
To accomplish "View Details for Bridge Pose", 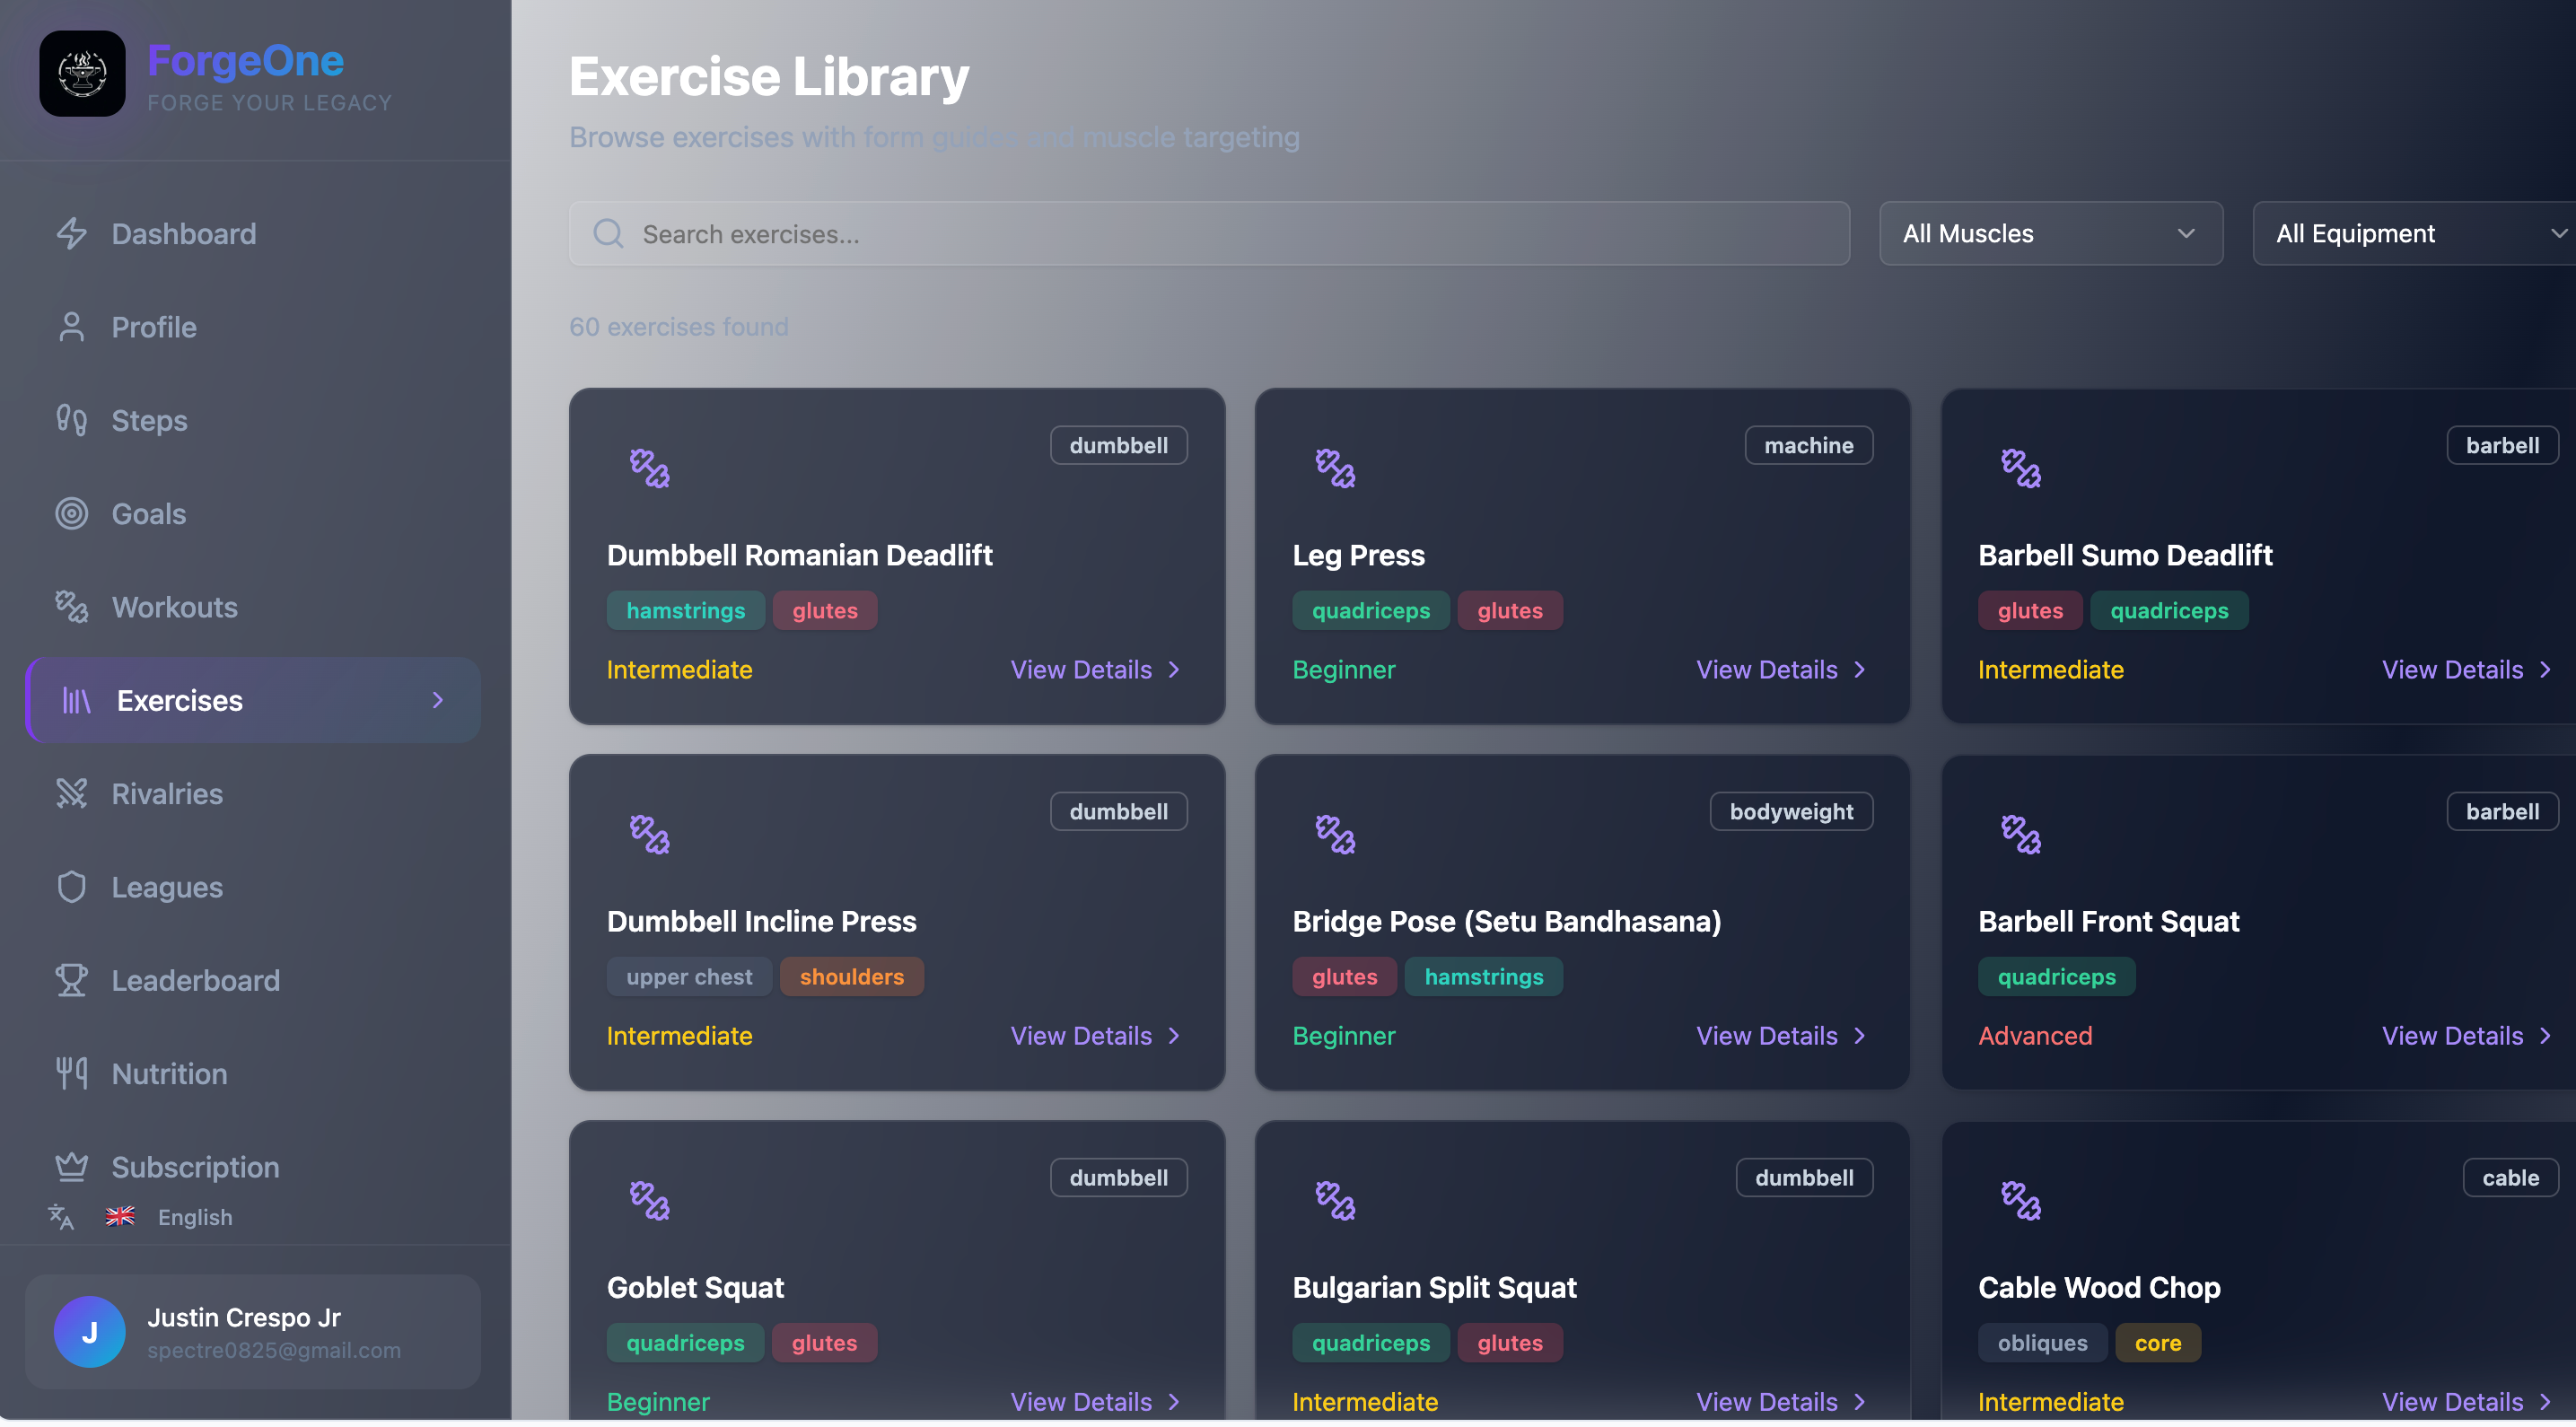I will click(1780, 1036).
